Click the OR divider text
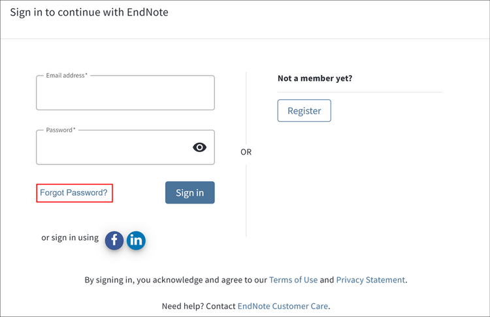Image resolution: width=490 pixels, height=317 pixels. pos(246,152)
